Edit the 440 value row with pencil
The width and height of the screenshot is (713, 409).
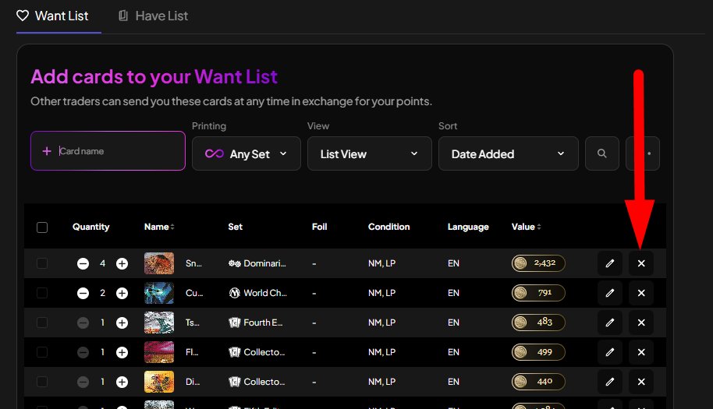[610, 382]
